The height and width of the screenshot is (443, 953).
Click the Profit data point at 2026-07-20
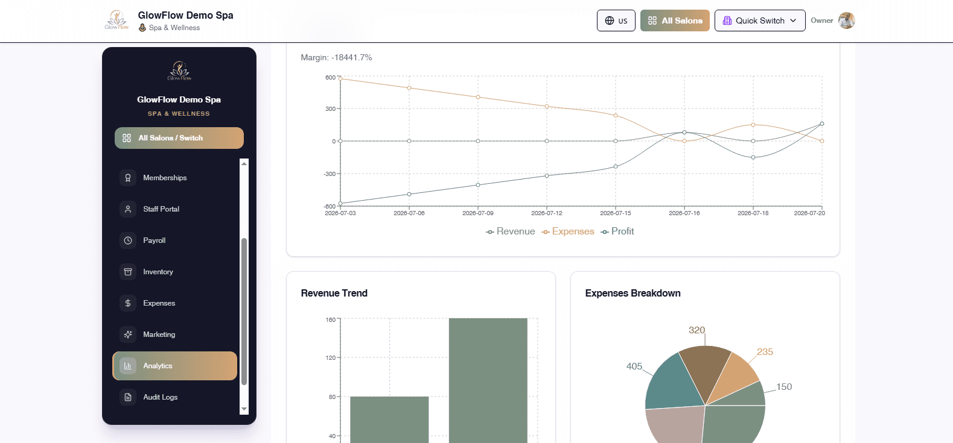coord(821,124)
